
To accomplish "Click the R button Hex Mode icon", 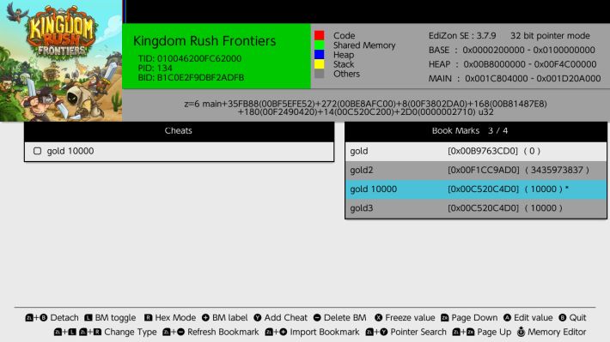I will [x=149, y=317].
